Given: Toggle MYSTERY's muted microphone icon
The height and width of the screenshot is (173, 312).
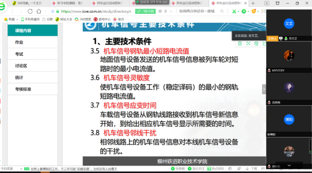Looking at the screenshot, I should [x=269, y=70].
